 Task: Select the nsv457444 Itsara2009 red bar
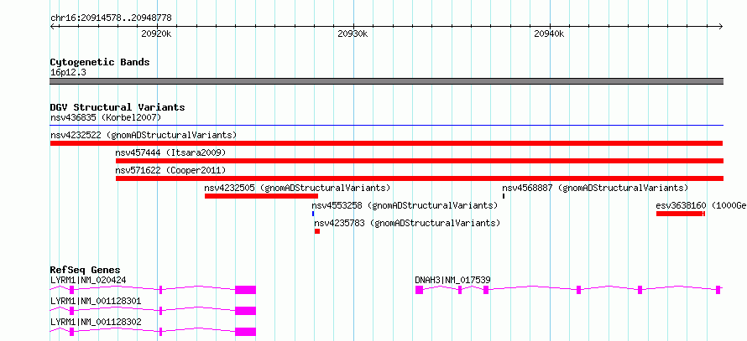(x=419, y=161)
